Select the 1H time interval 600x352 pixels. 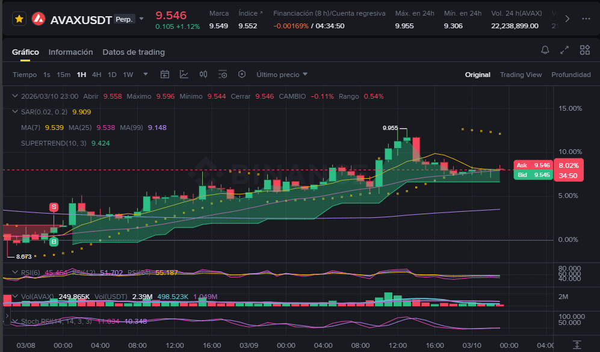pos(81,75)
